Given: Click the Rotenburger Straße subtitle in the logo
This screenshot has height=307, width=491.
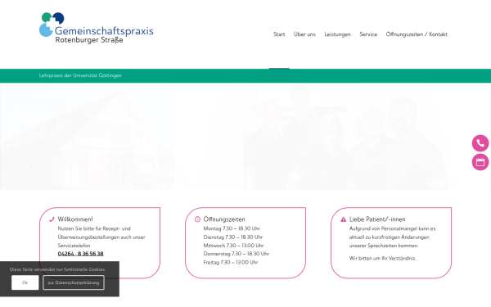Looking at the screenshot, I should (x=89, y=40).
